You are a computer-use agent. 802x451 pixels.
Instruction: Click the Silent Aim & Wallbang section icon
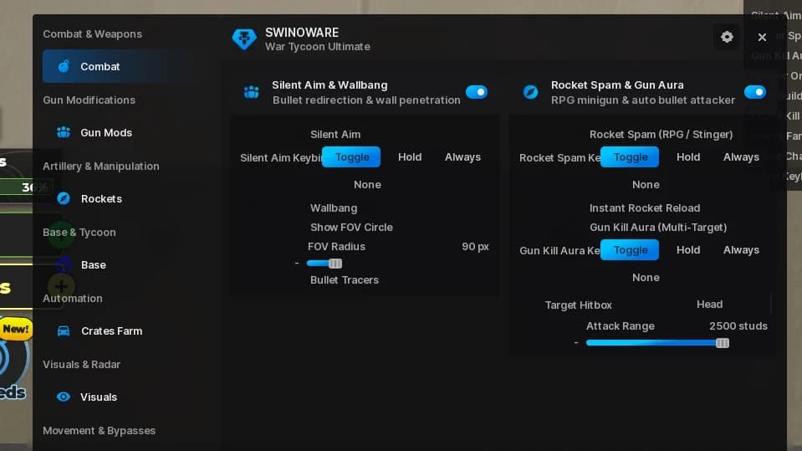[x=251, y=92]
